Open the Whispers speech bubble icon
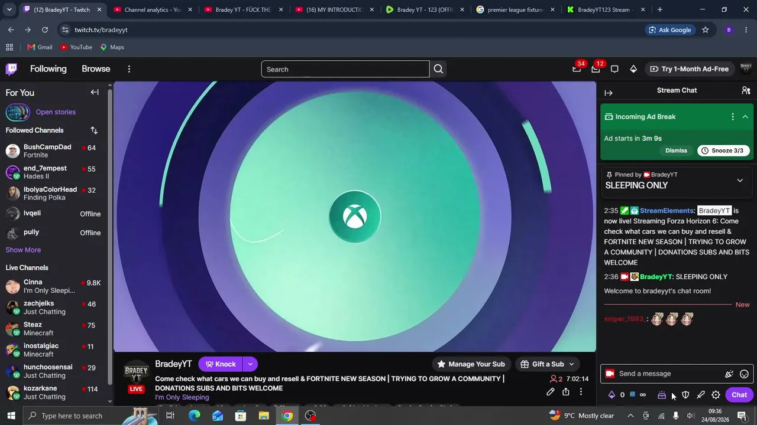The image size is (757, 425). tap(614, 69)
